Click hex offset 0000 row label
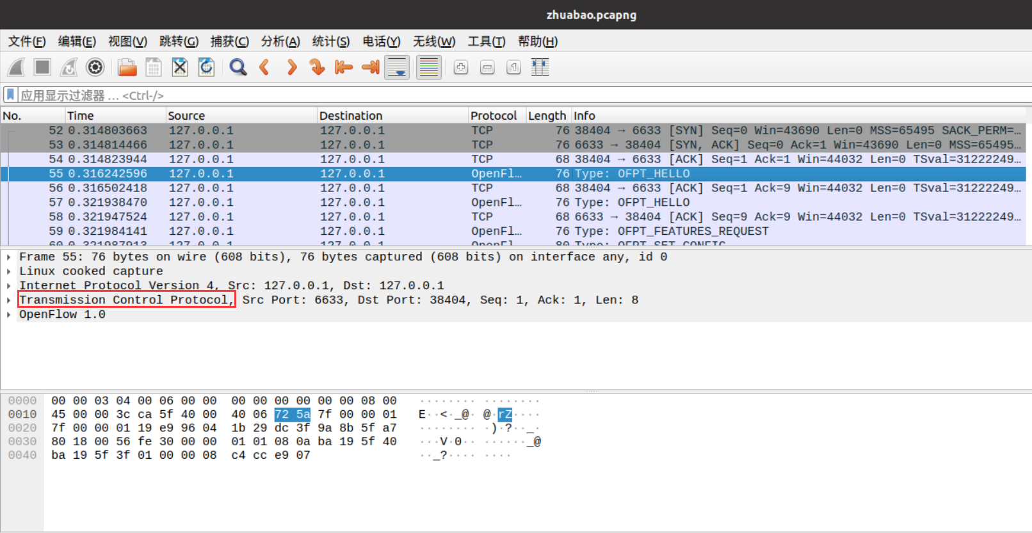This screenshot has height=533, width=1032. tap(22, 401)
